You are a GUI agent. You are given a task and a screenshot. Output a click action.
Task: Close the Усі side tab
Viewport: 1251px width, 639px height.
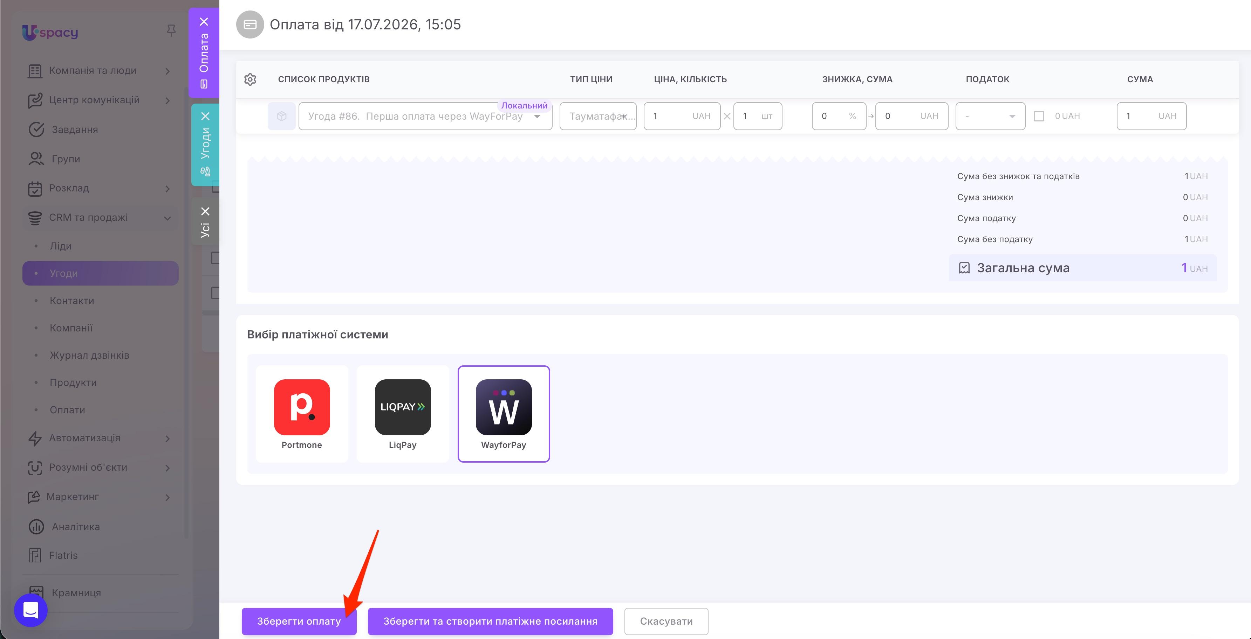point(205,211)
